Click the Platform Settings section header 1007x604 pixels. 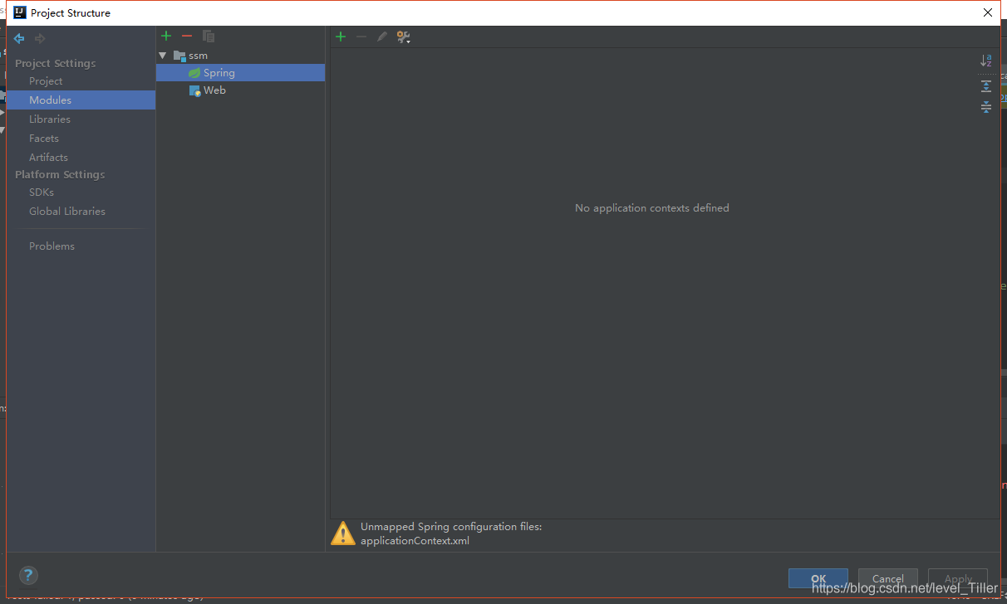[60, 175]
